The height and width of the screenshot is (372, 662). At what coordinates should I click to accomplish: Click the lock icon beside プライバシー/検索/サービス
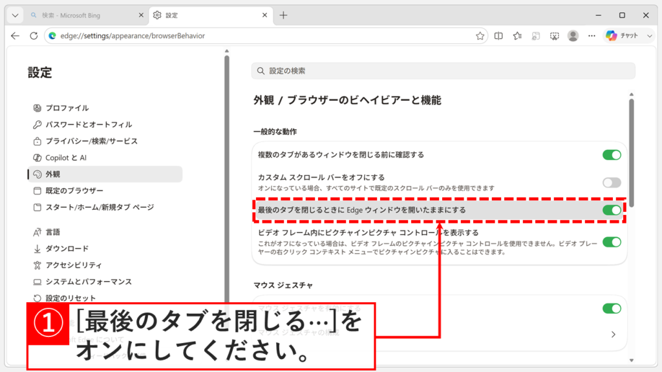(x=37, y=141)
